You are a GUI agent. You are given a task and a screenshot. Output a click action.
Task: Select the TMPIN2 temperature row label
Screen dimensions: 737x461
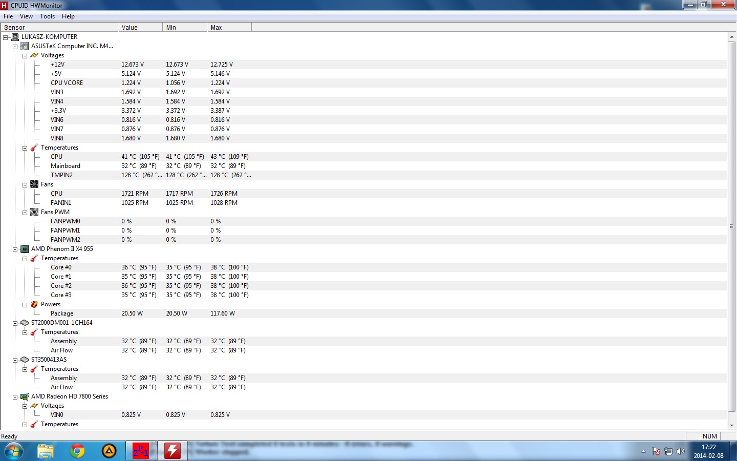point(61,175)
